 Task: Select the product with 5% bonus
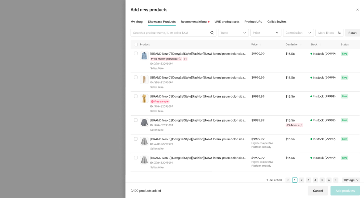[136, 120]
